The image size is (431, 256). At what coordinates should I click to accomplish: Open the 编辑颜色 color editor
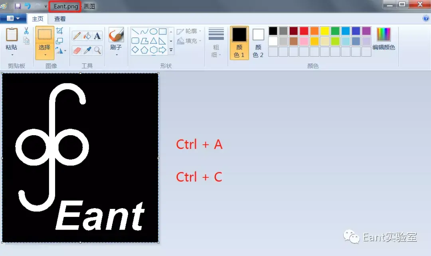(x=384, y=39)
